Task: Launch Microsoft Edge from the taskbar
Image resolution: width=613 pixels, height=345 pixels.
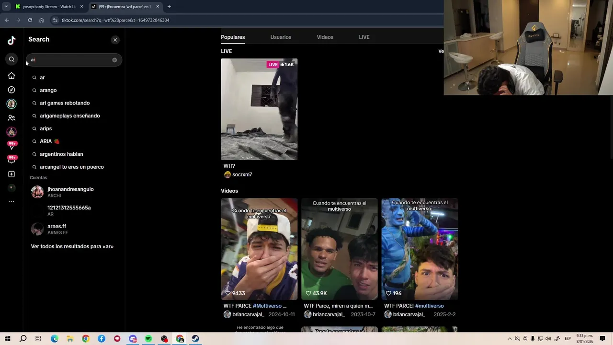Action: 54,339
